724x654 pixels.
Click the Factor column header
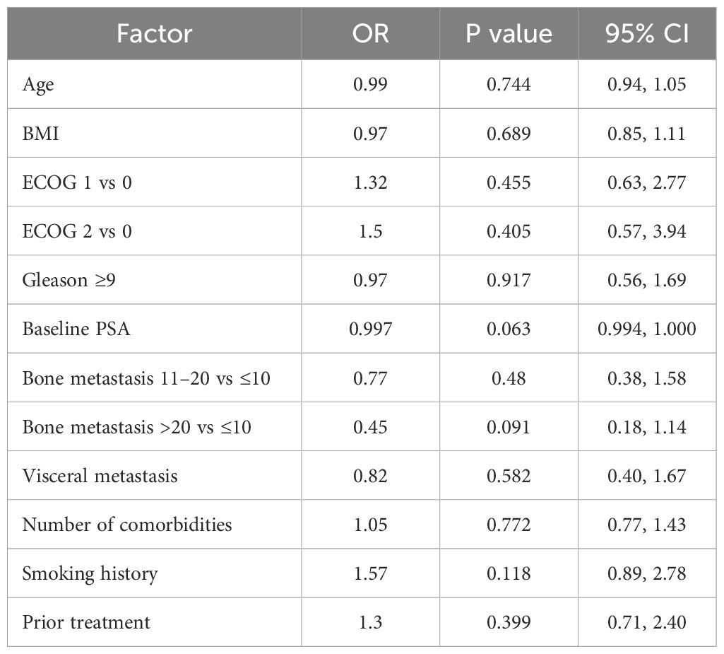coord(155,34)
